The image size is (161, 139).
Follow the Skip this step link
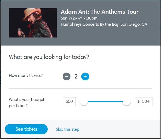(68, 129)
